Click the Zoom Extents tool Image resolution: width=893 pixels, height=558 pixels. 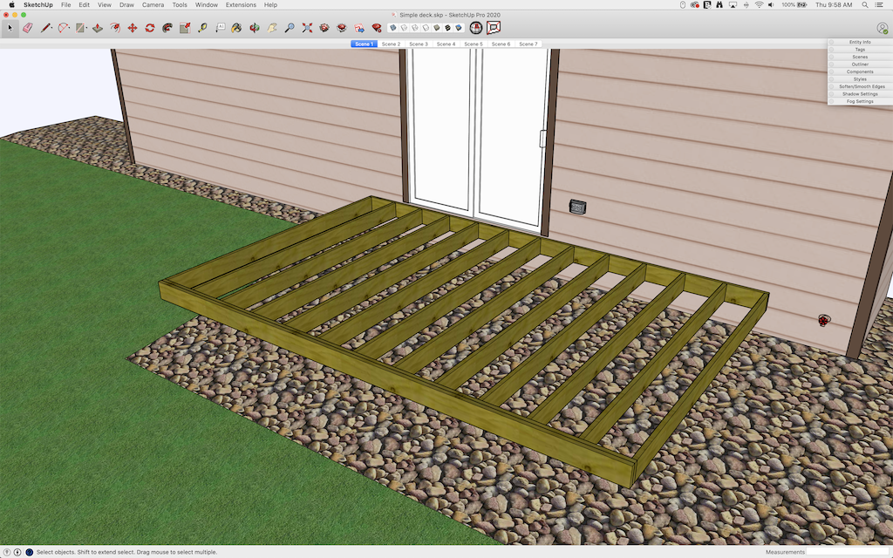point(307,28)
